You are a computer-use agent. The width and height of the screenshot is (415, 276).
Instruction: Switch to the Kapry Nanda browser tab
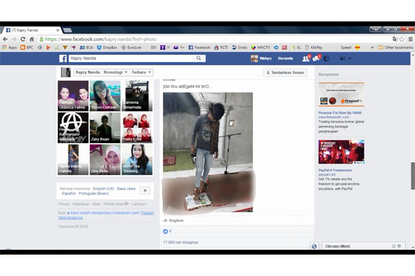click(x=31, y=30)
